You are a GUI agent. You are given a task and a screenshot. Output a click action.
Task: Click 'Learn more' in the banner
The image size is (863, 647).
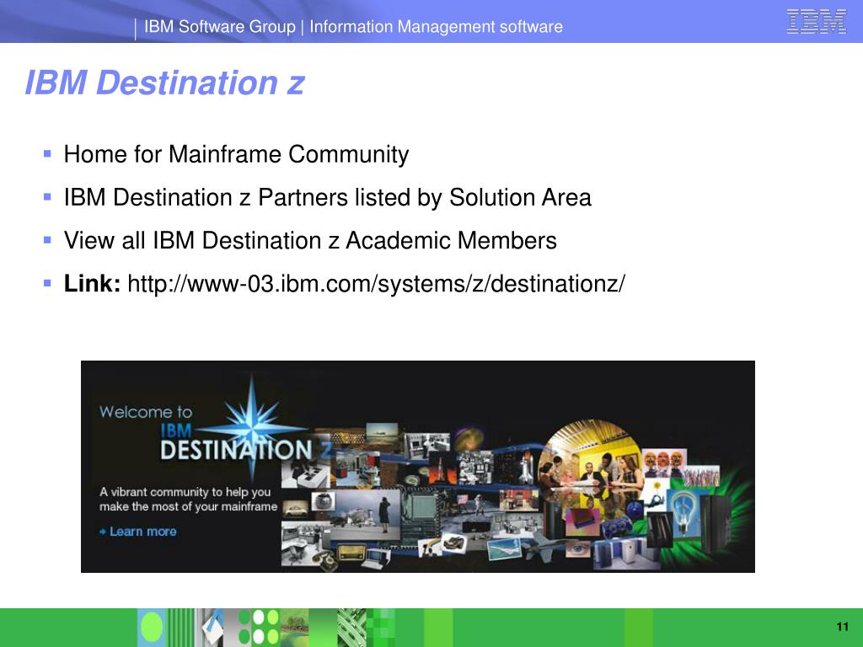coord(138,532)
